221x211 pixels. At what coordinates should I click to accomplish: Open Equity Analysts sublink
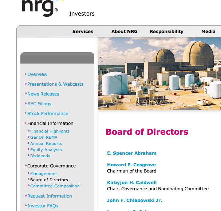46,150
